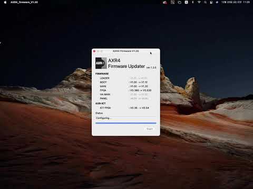This screenshot has width=253, height=189.
Task: Click the LOADER firmware label
Action: (104, 78)
